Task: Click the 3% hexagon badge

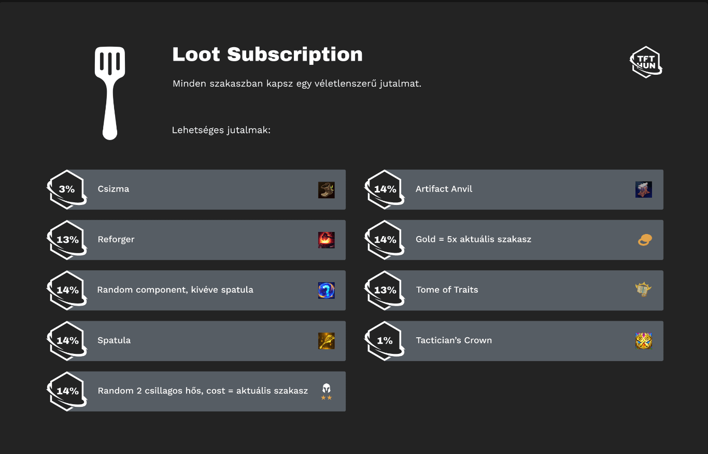Action: 67,189
